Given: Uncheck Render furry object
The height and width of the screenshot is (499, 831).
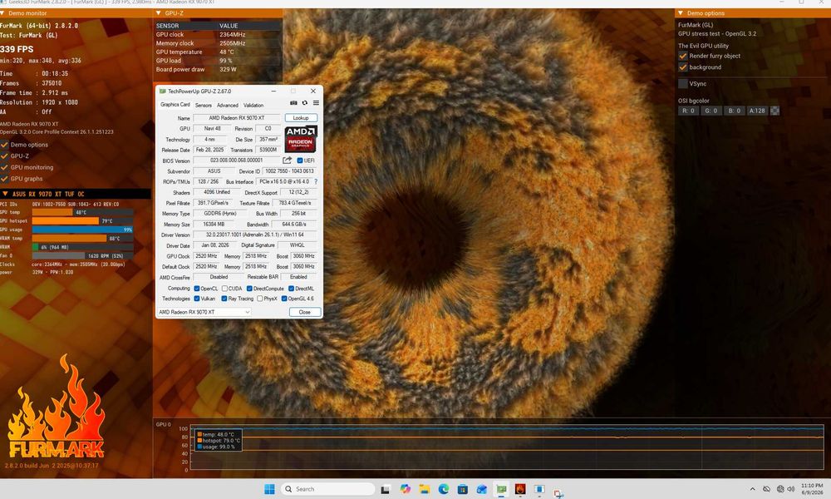Looking at the screenshot, I should point(682,56).
